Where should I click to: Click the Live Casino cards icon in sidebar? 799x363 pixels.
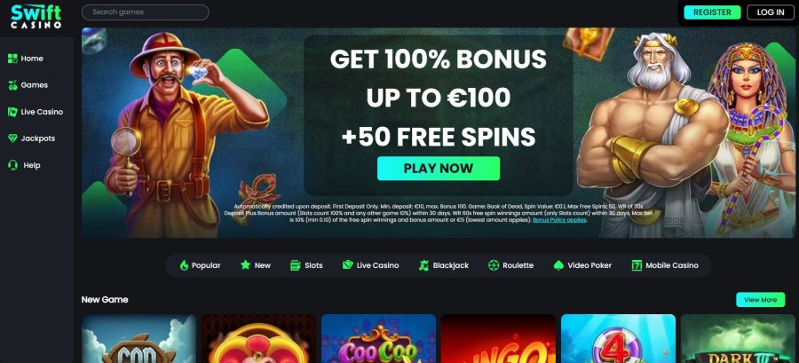pyautogui.click(x=12, y=112)
